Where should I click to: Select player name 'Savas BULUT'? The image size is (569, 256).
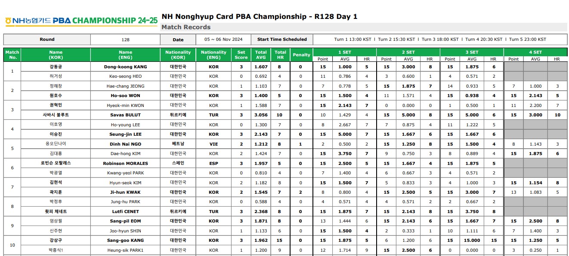tap(125, 115)
